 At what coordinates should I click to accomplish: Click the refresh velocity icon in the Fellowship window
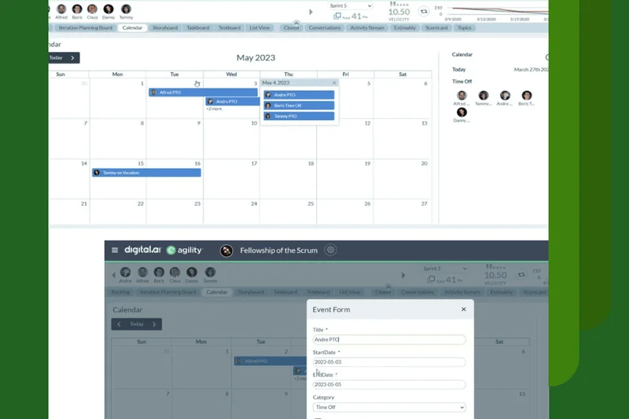[521, 274]
